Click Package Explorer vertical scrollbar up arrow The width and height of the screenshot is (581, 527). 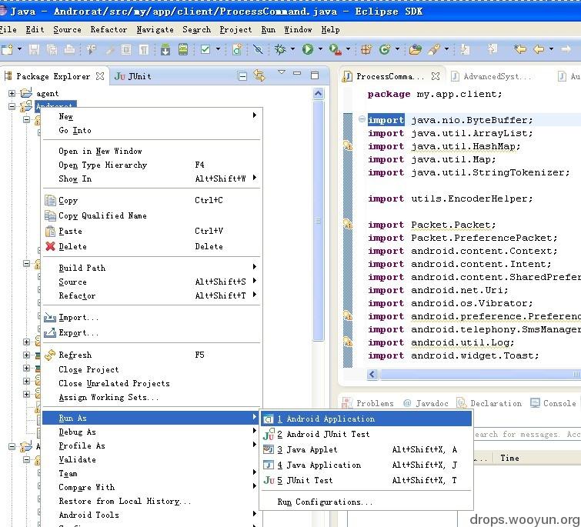coord(319,94)
